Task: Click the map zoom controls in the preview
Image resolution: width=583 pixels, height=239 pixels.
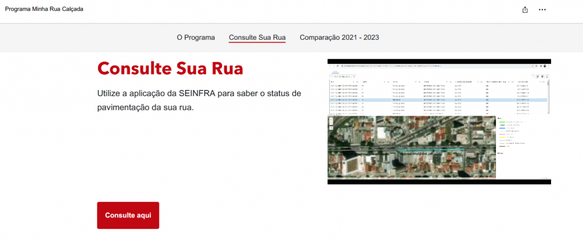Action: (331, 121)
